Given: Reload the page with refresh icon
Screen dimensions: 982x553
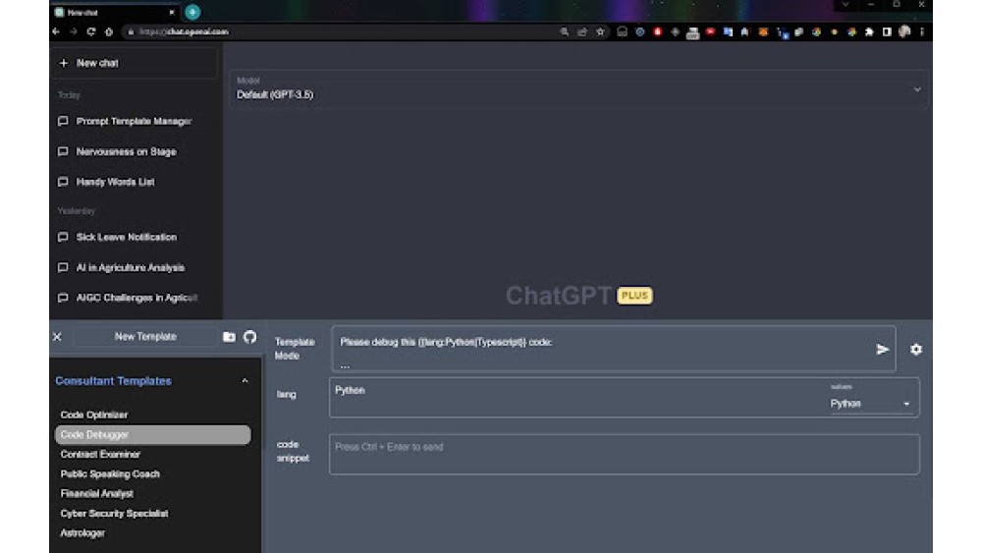Looking at the screenshot, I should tap(90, 31).
